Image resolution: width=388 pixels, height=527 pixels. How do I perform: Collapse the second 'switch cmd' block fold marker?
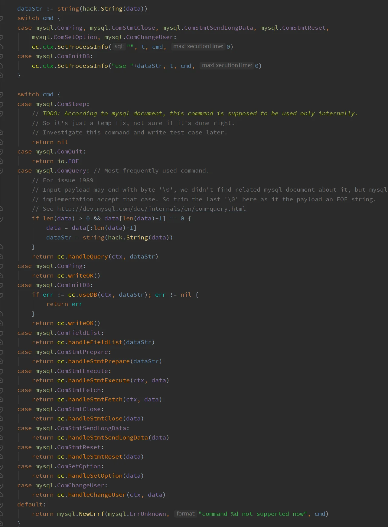click(1, 94)
